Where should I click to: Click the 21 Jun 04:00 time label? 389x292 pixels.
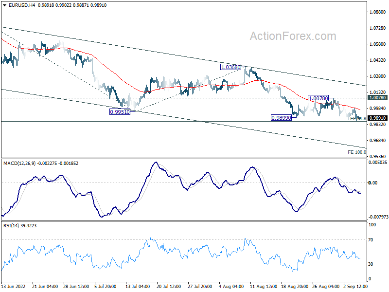tap(45, 287)
